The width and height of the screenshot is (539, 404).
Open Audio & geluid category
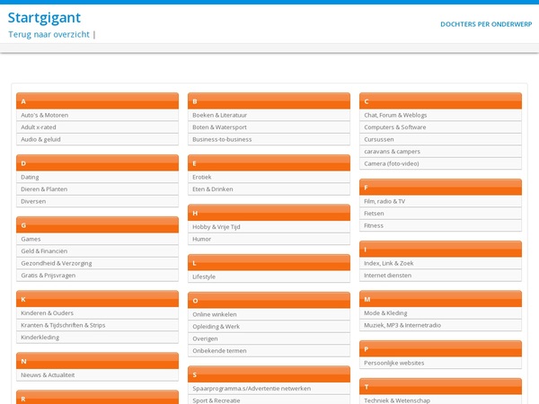point(97,139)
